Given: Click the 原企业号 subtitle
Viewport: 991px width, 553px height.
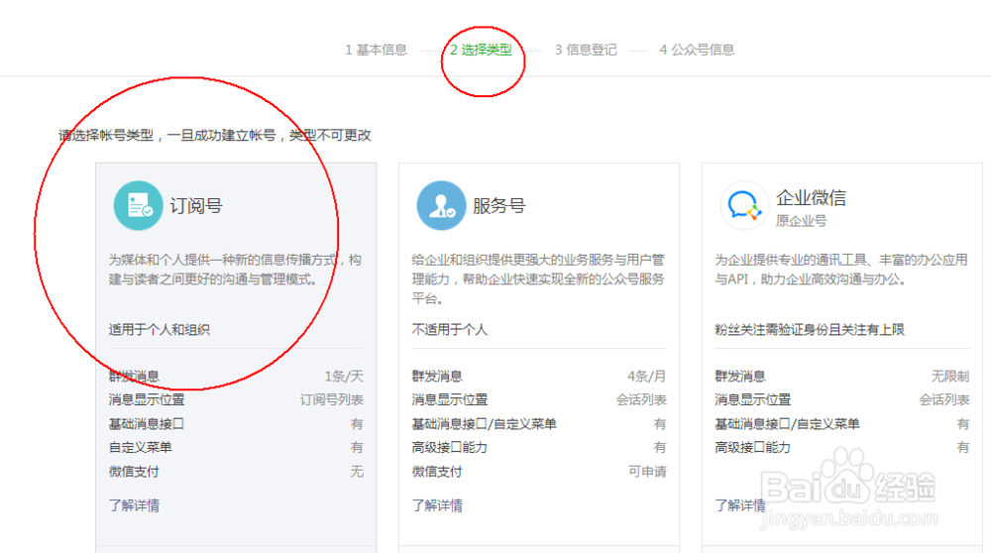Looking at the screenshot, I should click(x=802, y=221).
